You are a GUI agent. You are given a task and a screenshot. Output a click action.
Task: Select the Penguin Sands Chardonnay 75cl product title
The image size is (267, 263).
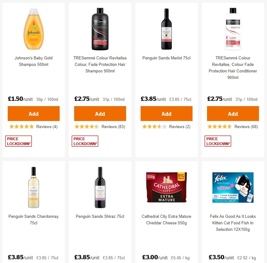pos(33,220)
